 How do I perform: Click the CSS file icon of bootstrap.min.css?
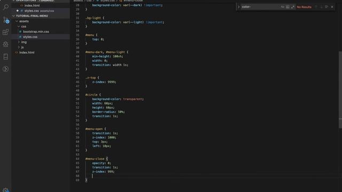20,31
